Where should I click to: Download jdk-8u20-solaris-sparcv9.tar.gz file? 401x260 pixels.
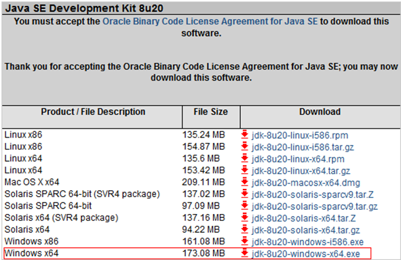314,207
